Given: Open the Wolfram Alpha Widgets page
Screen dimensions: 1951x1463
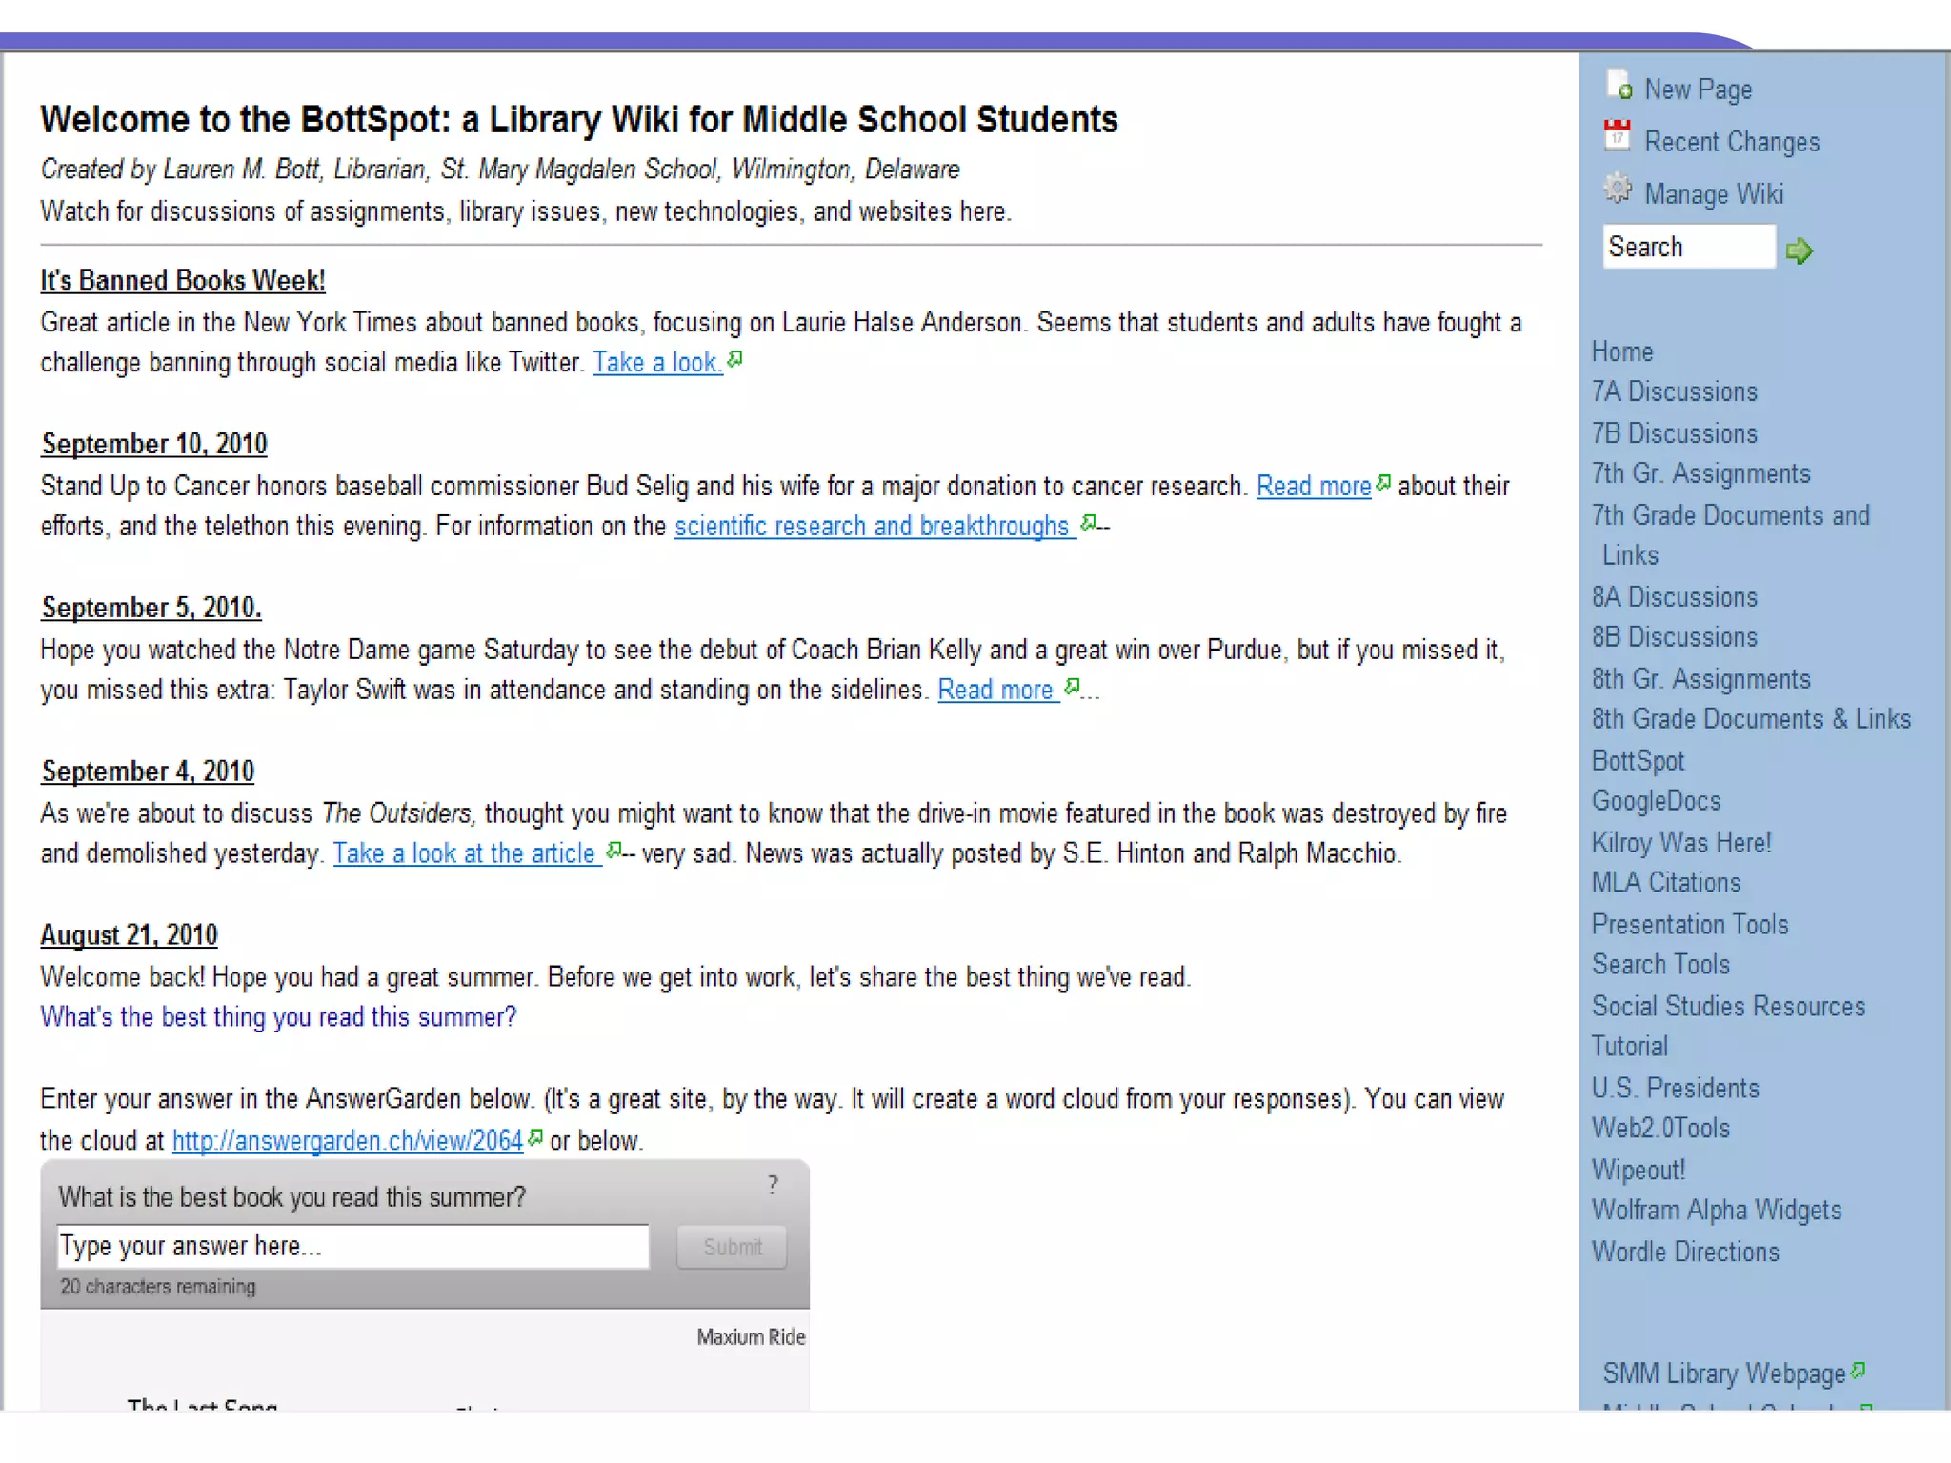Looking at the screenshot, I should 1716,1210.
